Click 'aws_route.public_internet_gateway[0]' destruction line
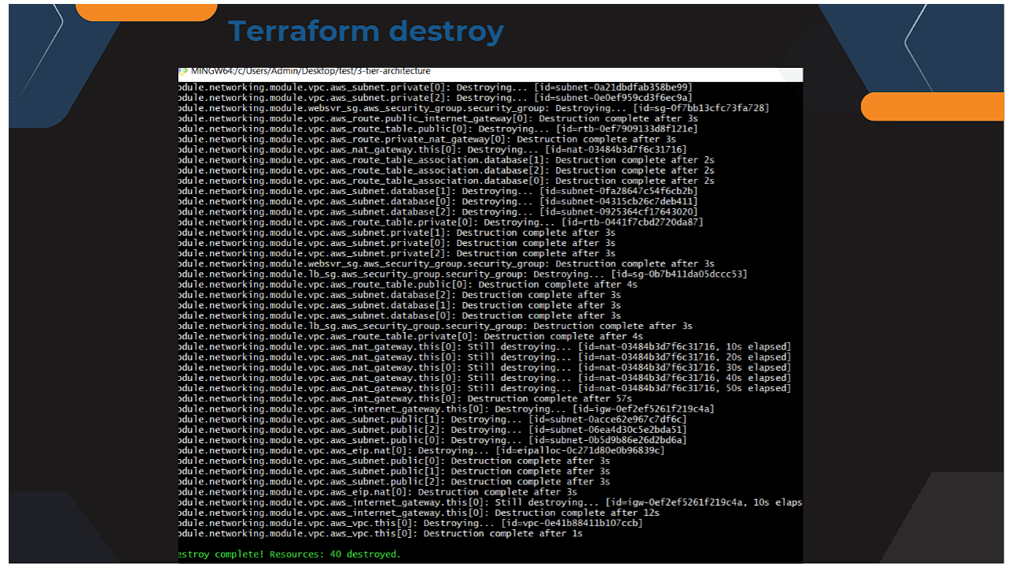 click(x=438, y=118)
